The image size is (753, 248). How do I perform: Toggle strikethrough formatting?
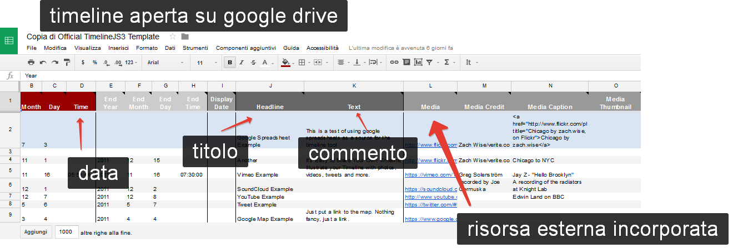click(x=253, y=63)
